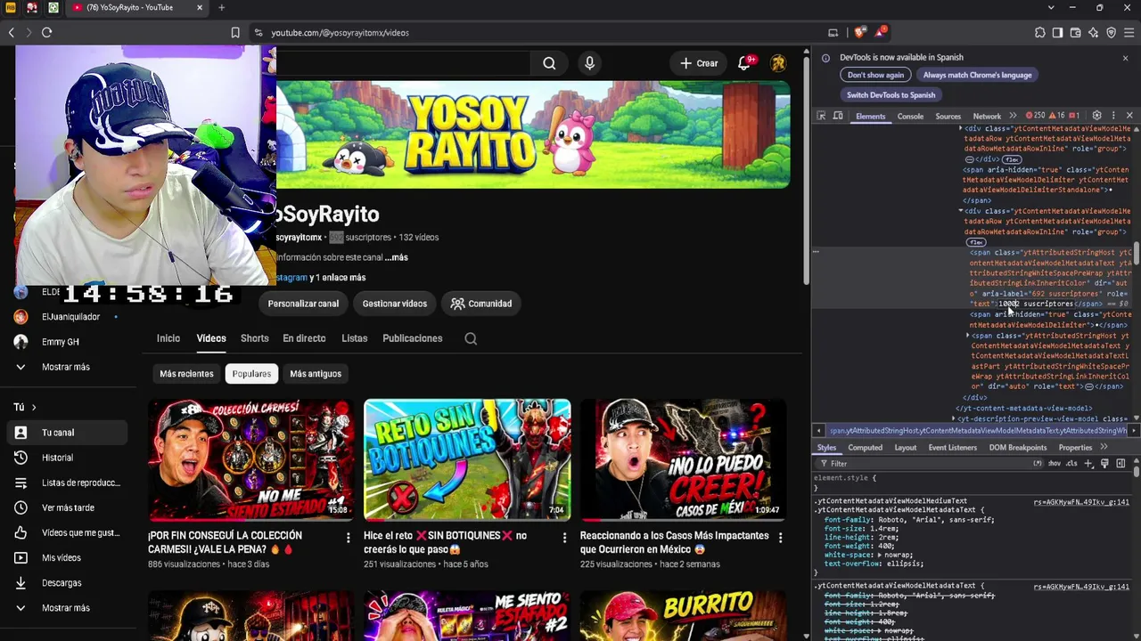Open the Computed styles tab

[x=865, y=448]
